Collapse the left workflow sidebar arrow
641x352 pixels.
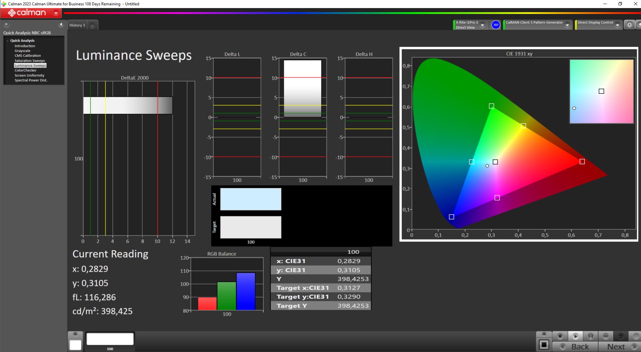61,24
